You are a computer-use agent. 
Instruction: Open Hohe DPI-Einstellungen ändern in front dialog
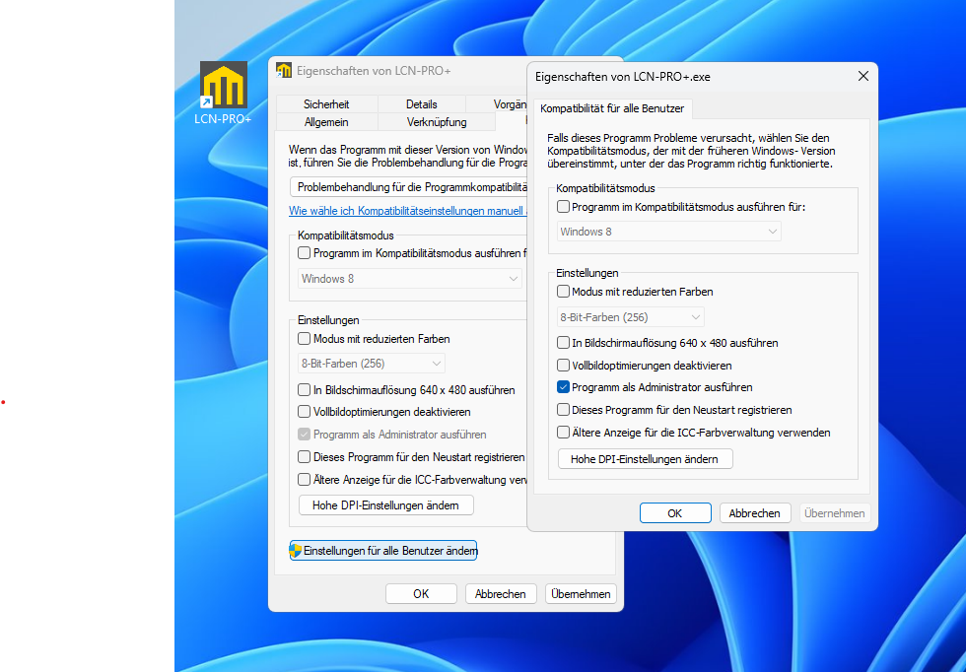[x=645, y=459]
